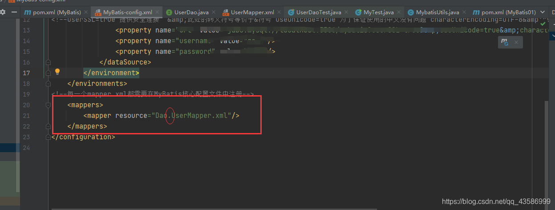Viewport: 555px width, 210px height.
Task: Close the pom.xml (MyBatis) tab
Action: pos(86,12)
